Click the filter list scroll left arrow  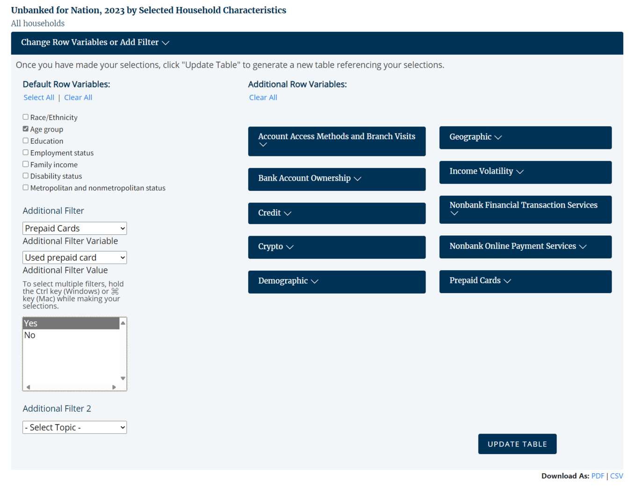click(29, 387)
